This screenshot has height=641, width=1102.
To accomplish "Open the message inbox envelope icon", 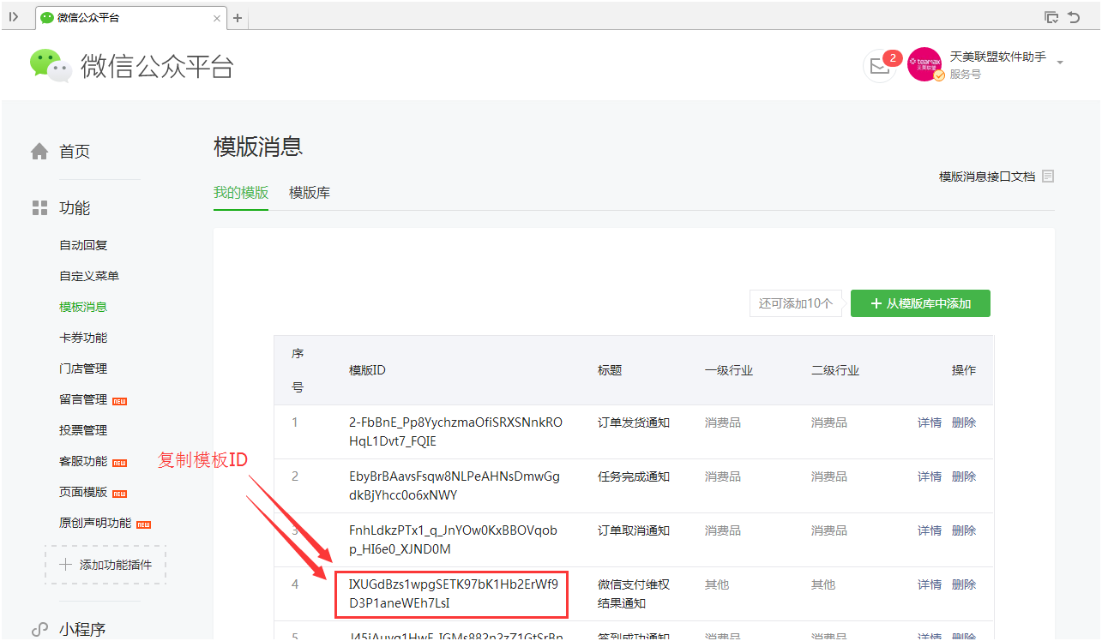I will 879,66.
